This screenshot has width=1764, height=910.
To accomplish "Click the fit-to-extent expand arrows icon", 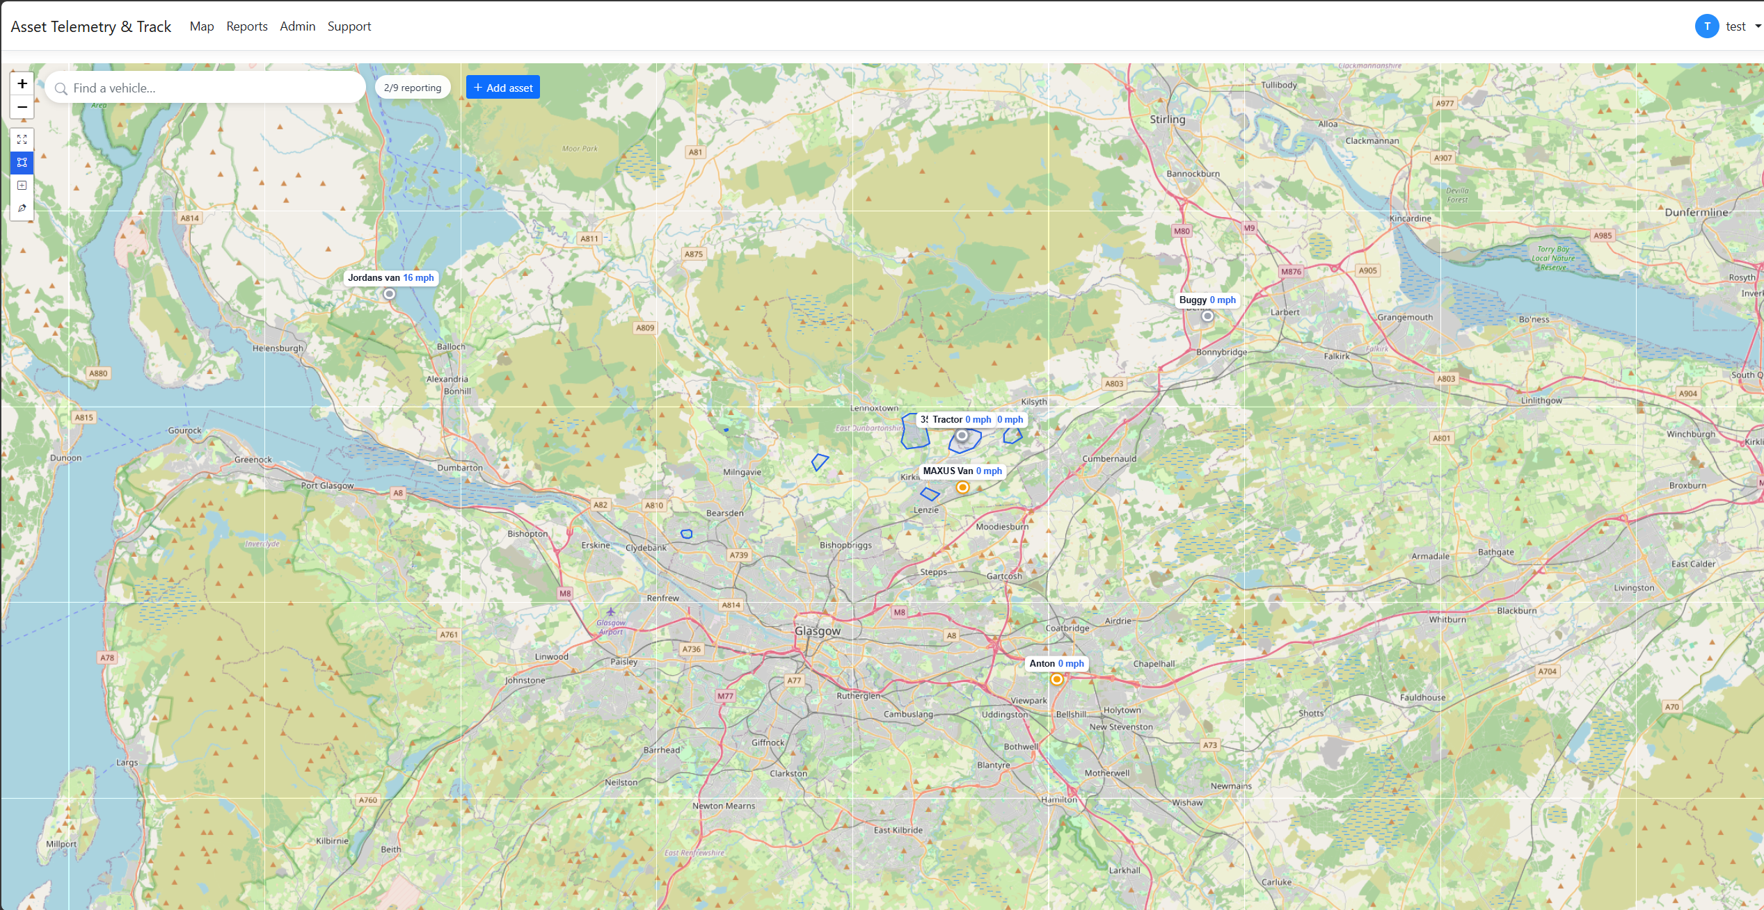I will point(22,140).
